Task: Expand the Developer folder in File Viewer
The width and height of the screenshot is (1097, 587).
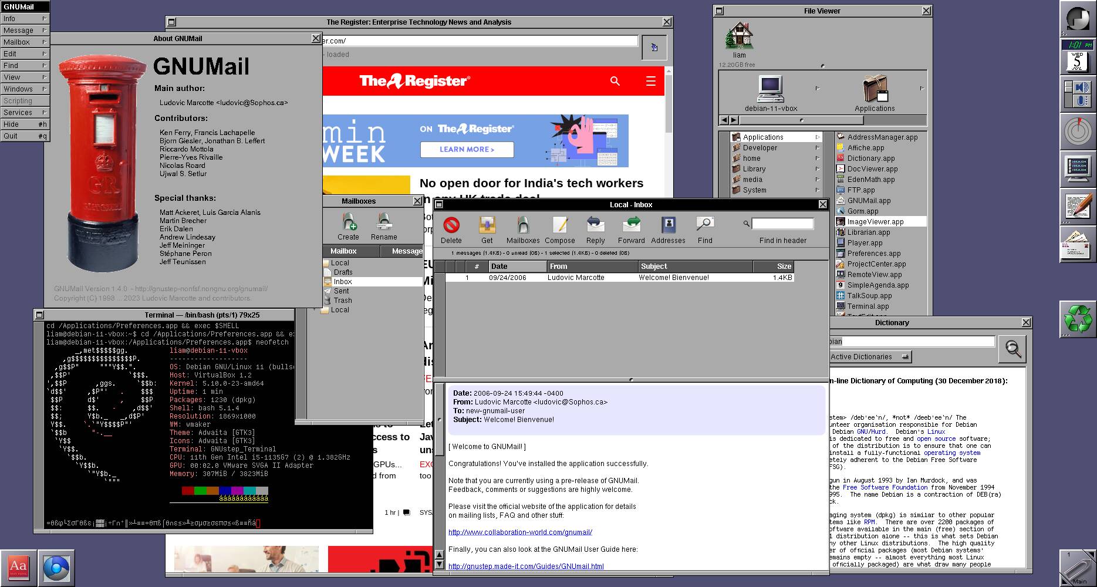Action: pyautogui.click(x=760, y=148)
